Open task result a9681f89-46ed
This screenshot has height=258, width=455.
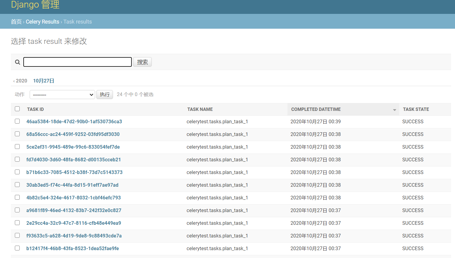(74, 210)
